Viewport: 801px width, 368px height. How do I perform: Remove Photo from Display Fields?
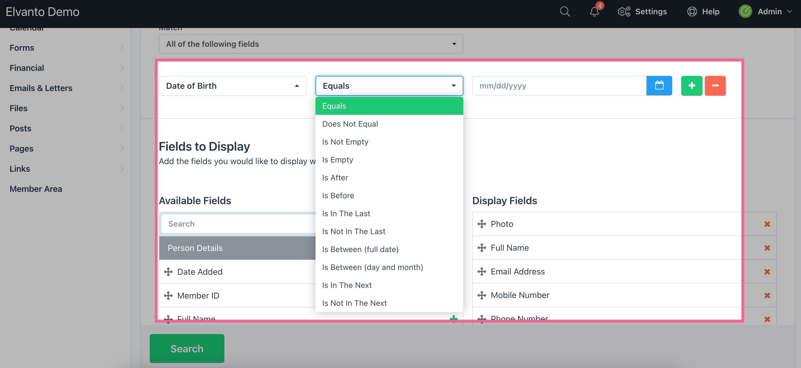(x=767, y=224)
